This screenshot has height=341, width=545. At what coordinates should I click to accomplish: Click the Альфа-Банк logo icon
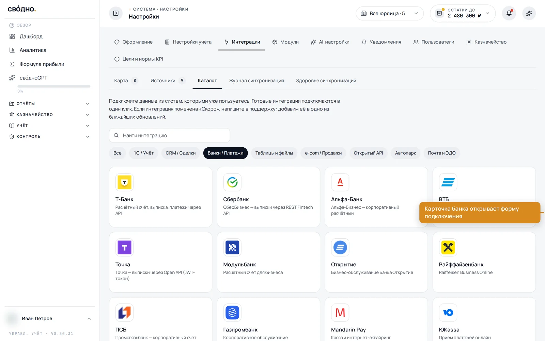click(x=340, y=182)
